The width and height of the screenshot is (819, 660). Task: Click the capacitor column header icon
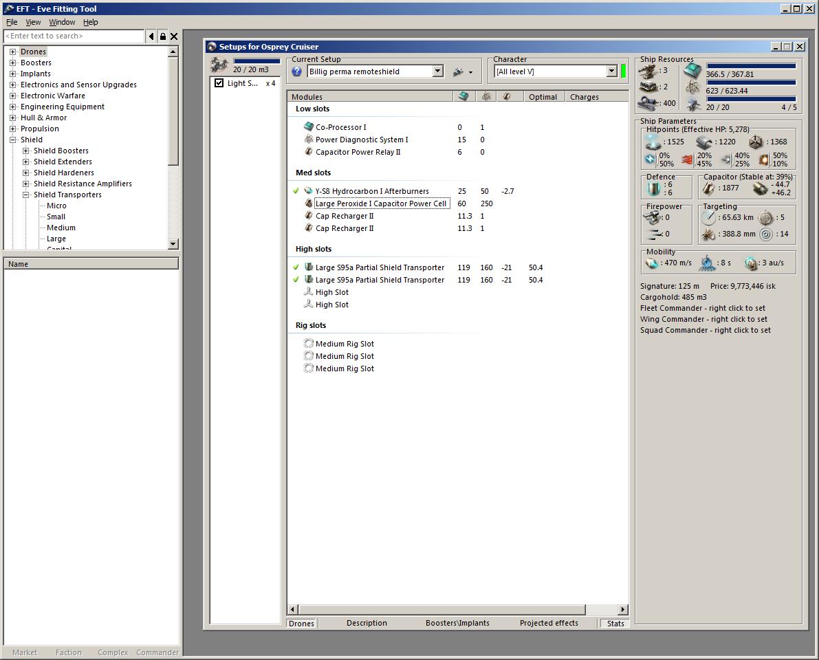[507, 97]
